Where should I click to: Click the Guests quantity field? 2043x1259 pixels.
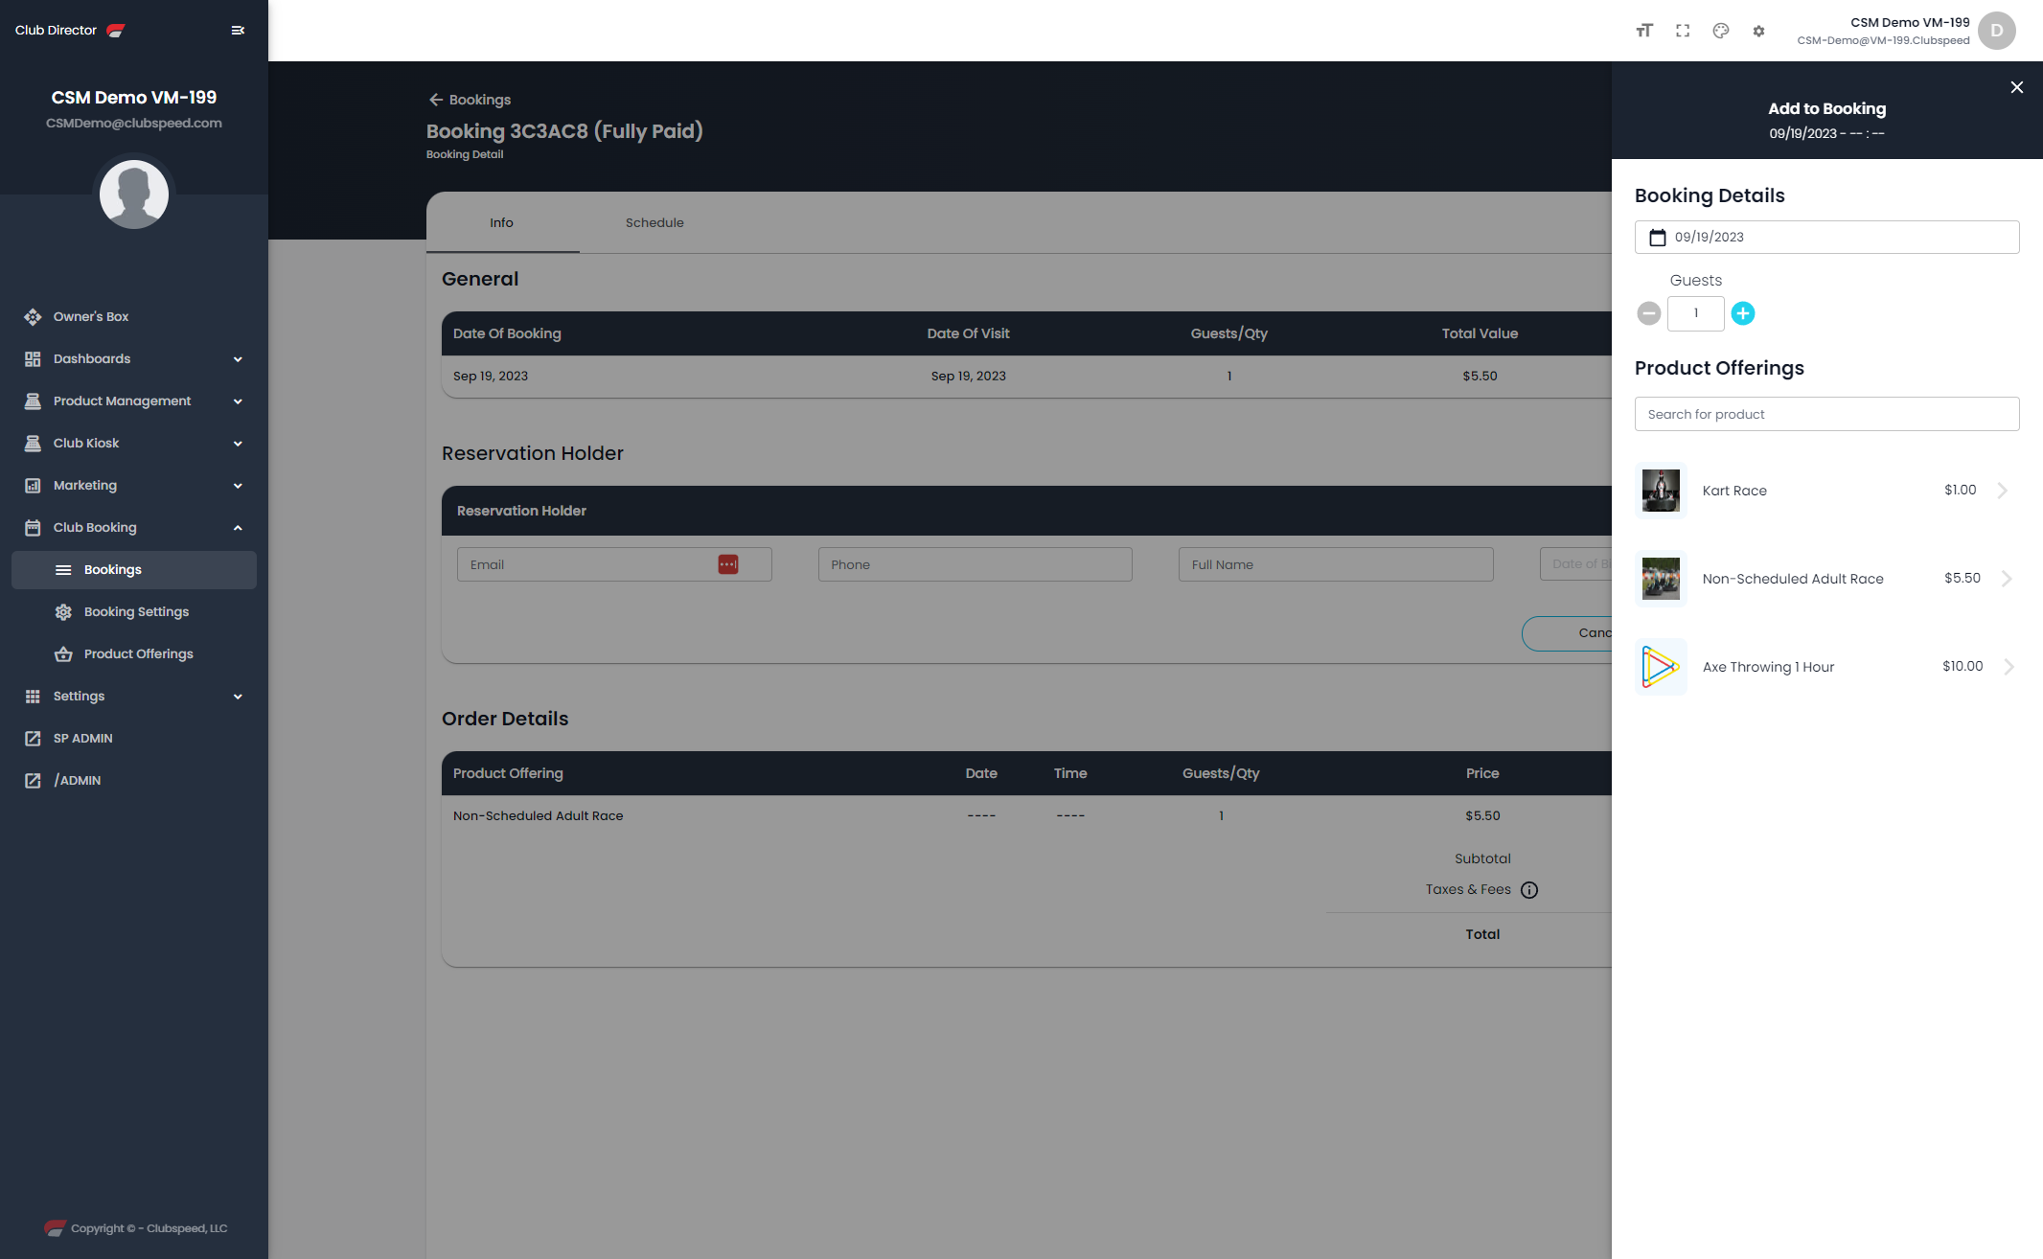(x=1696, y=313)
